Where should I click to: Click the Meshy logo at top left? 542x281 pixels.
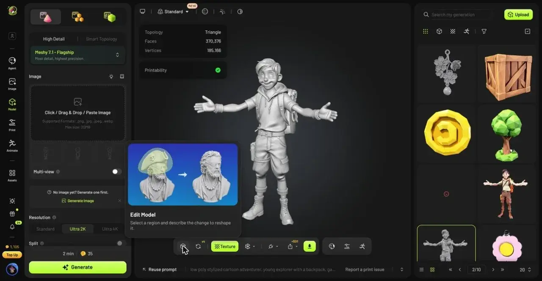pos(12,11)
